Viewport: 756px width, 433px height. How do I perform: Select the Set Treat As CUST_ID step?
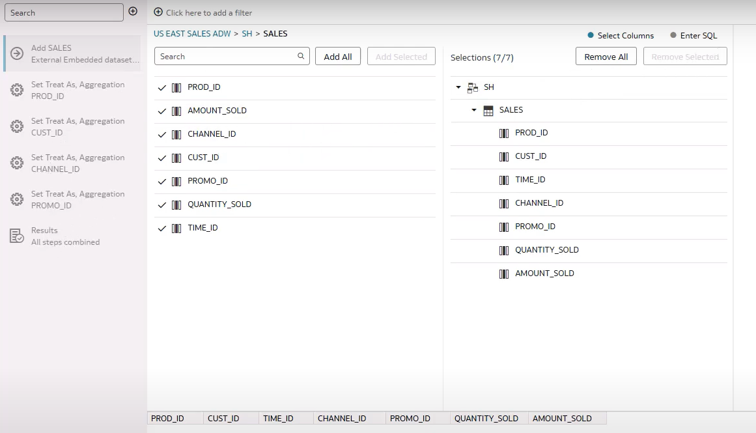(77, 127)
